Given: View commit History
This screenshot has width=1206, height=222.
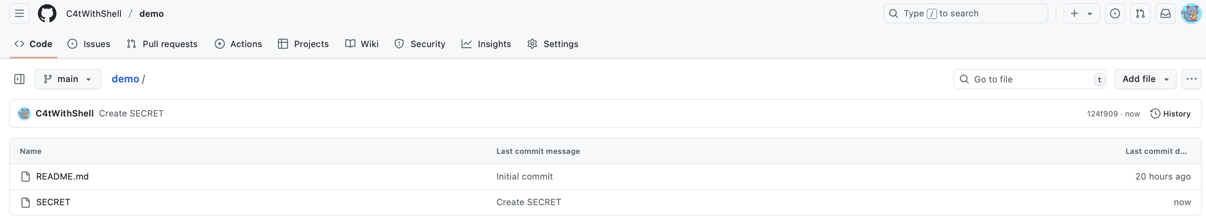Looking at the screenshot, I should tap(1170, 114).
